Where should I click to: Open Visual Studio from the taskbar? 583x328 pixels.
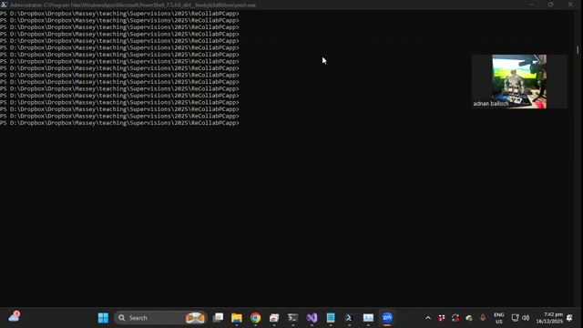[312, 318]
